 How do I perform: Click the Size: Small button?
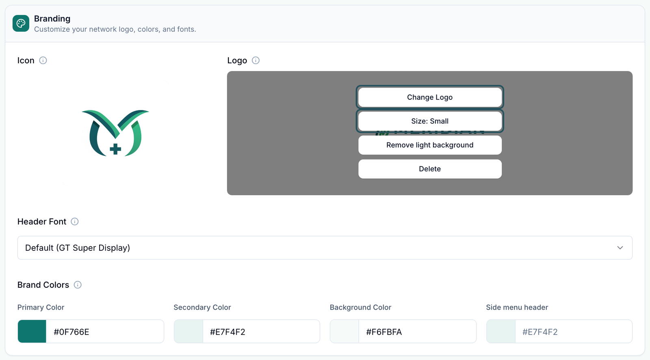[430, 121]
